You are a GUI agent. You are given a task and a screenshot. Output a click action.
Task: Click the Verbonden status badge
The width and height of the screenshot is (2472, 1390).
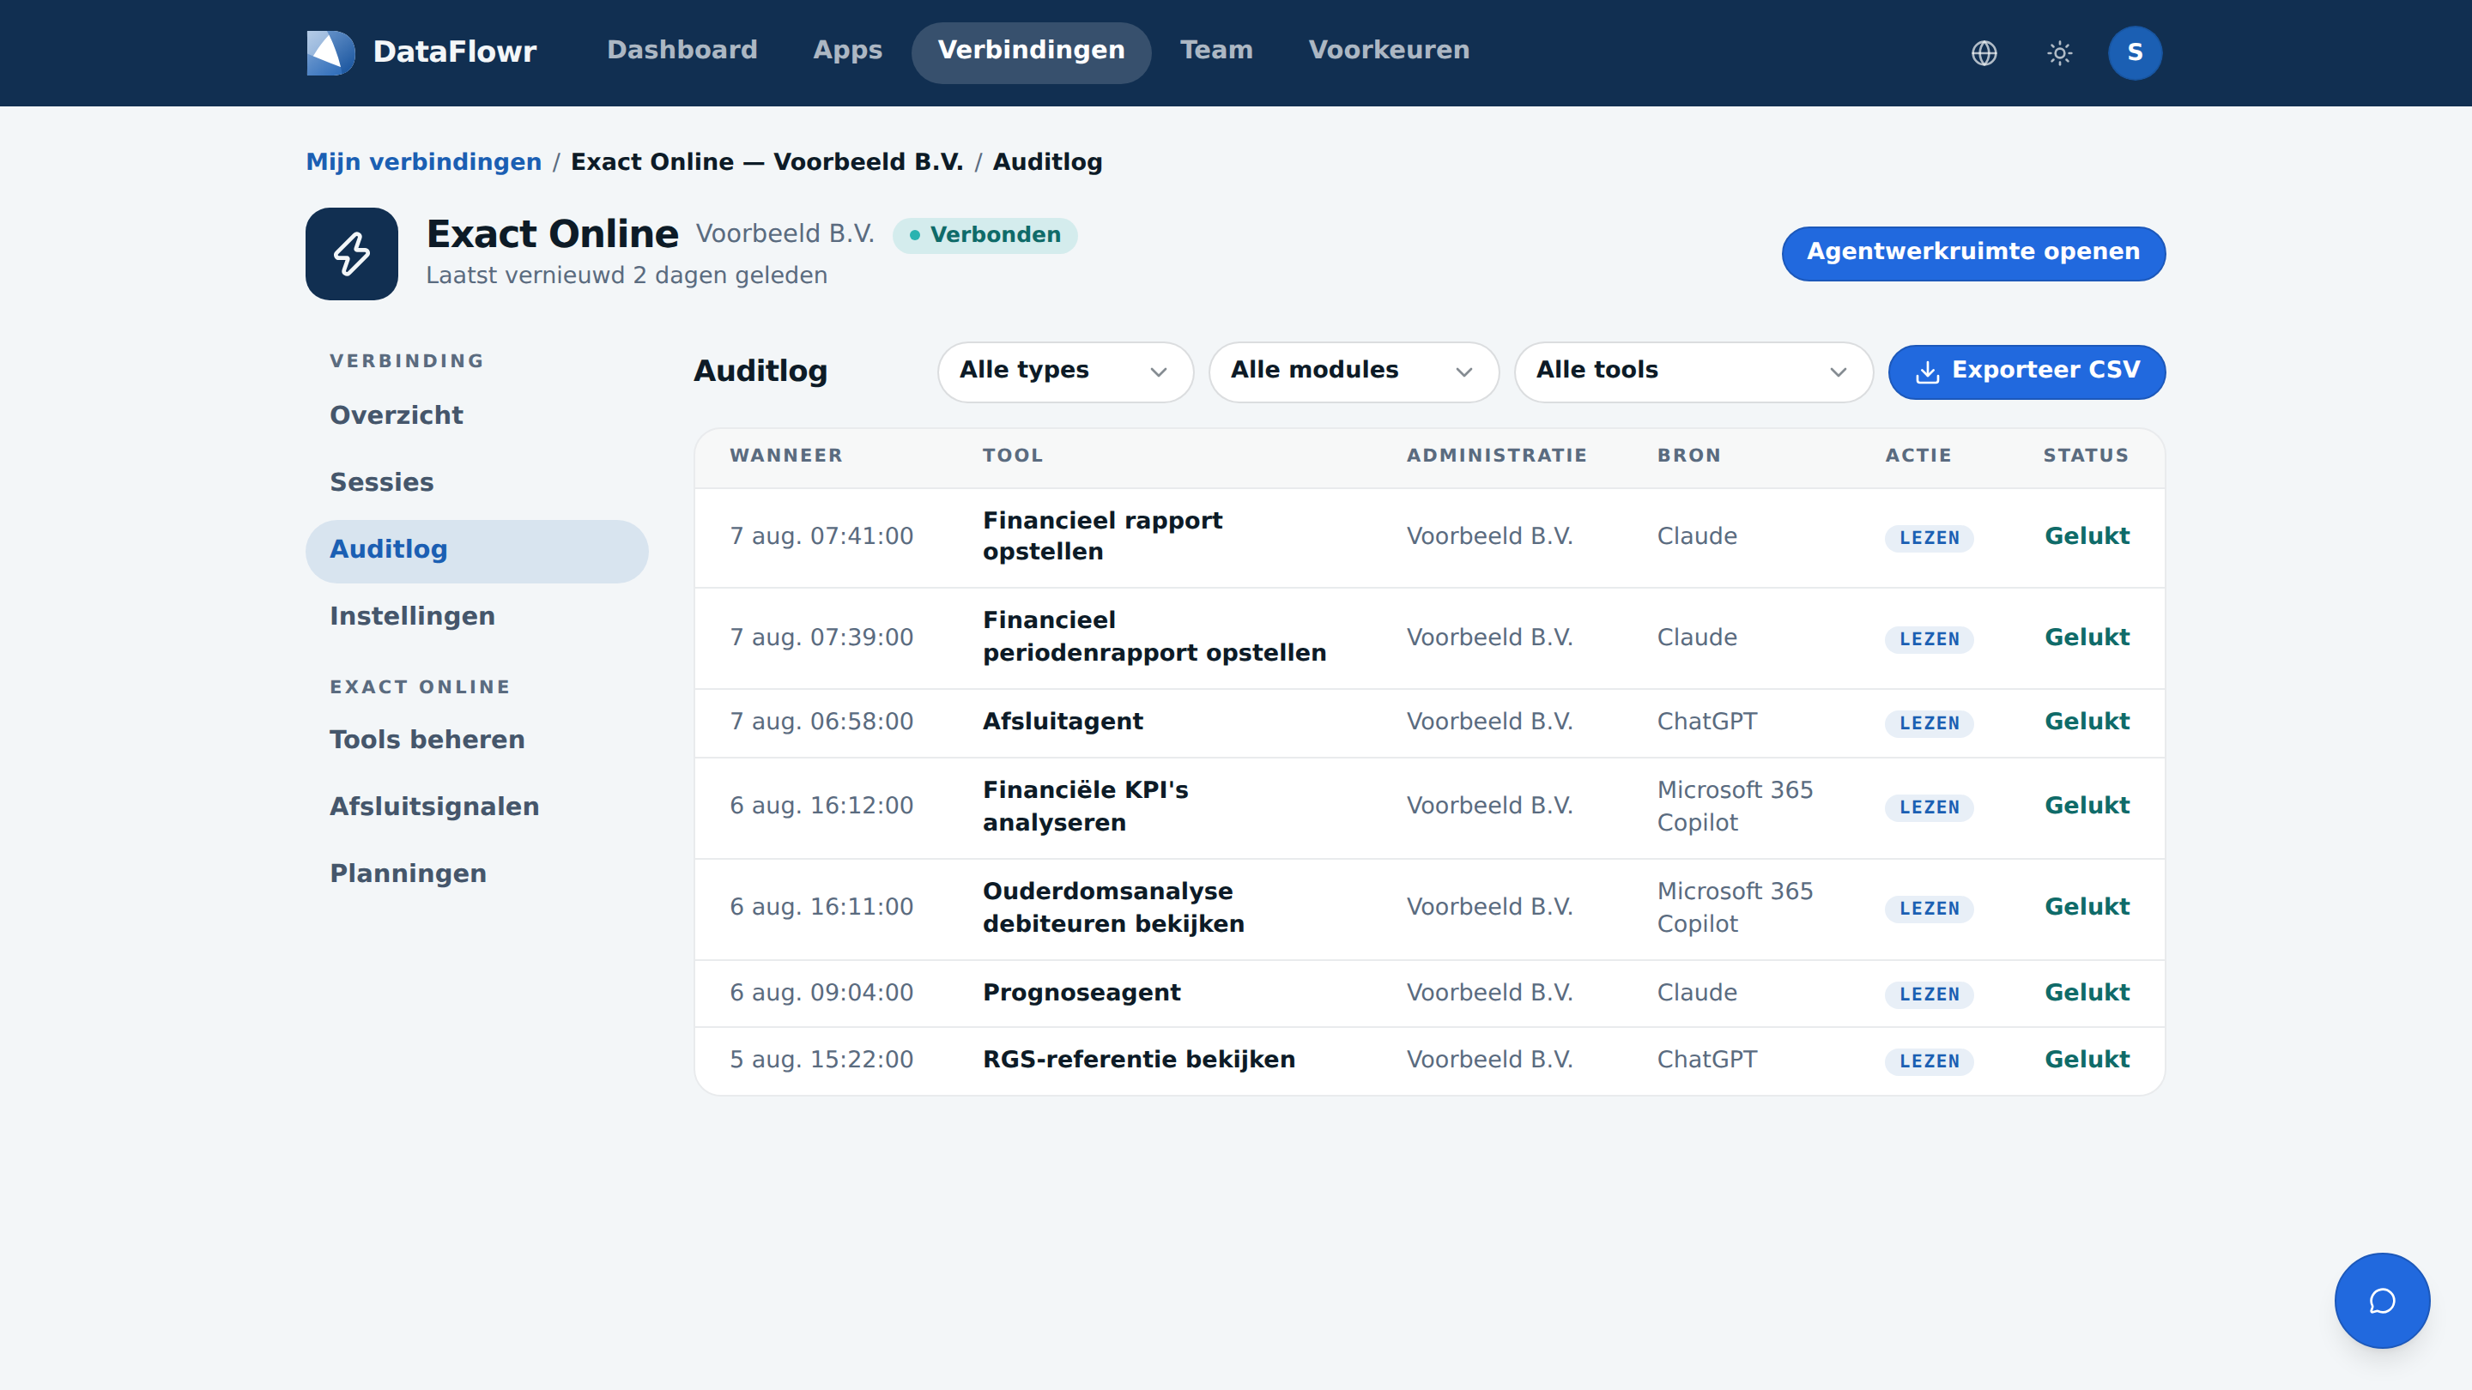click(985, 235)
